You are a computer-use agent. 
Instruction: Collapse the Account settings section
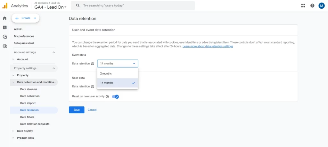(x=53, y=52)
